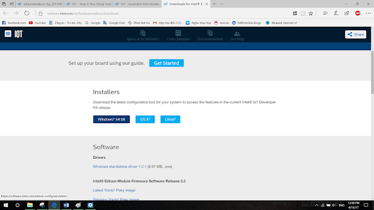Viewport: 374px width, 210px height.
Task: Switch to edisonbreakout_hg tab
Action: (40, 4)
